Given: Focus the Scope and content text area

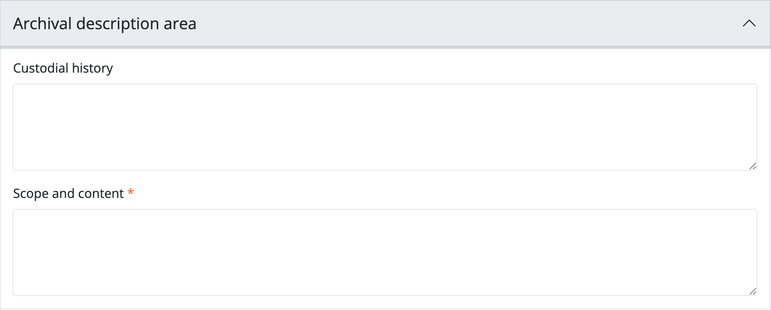Looking at the screenshot, I should [x=385, y=252].
